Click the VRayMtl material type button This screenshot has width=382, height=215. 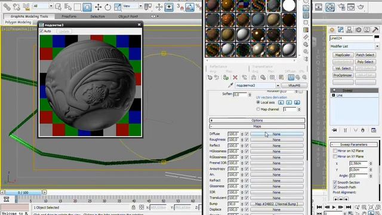[294, 85]
